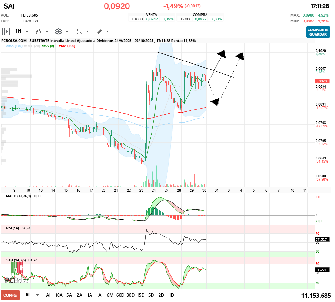The height and width of the screenshot is (302, 335).
Task: Toggle the side panel icon
Action: click(x=6, y=31)
